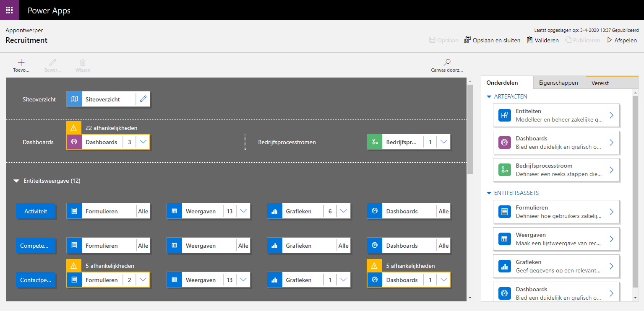Click the Publiceren button

582,40
